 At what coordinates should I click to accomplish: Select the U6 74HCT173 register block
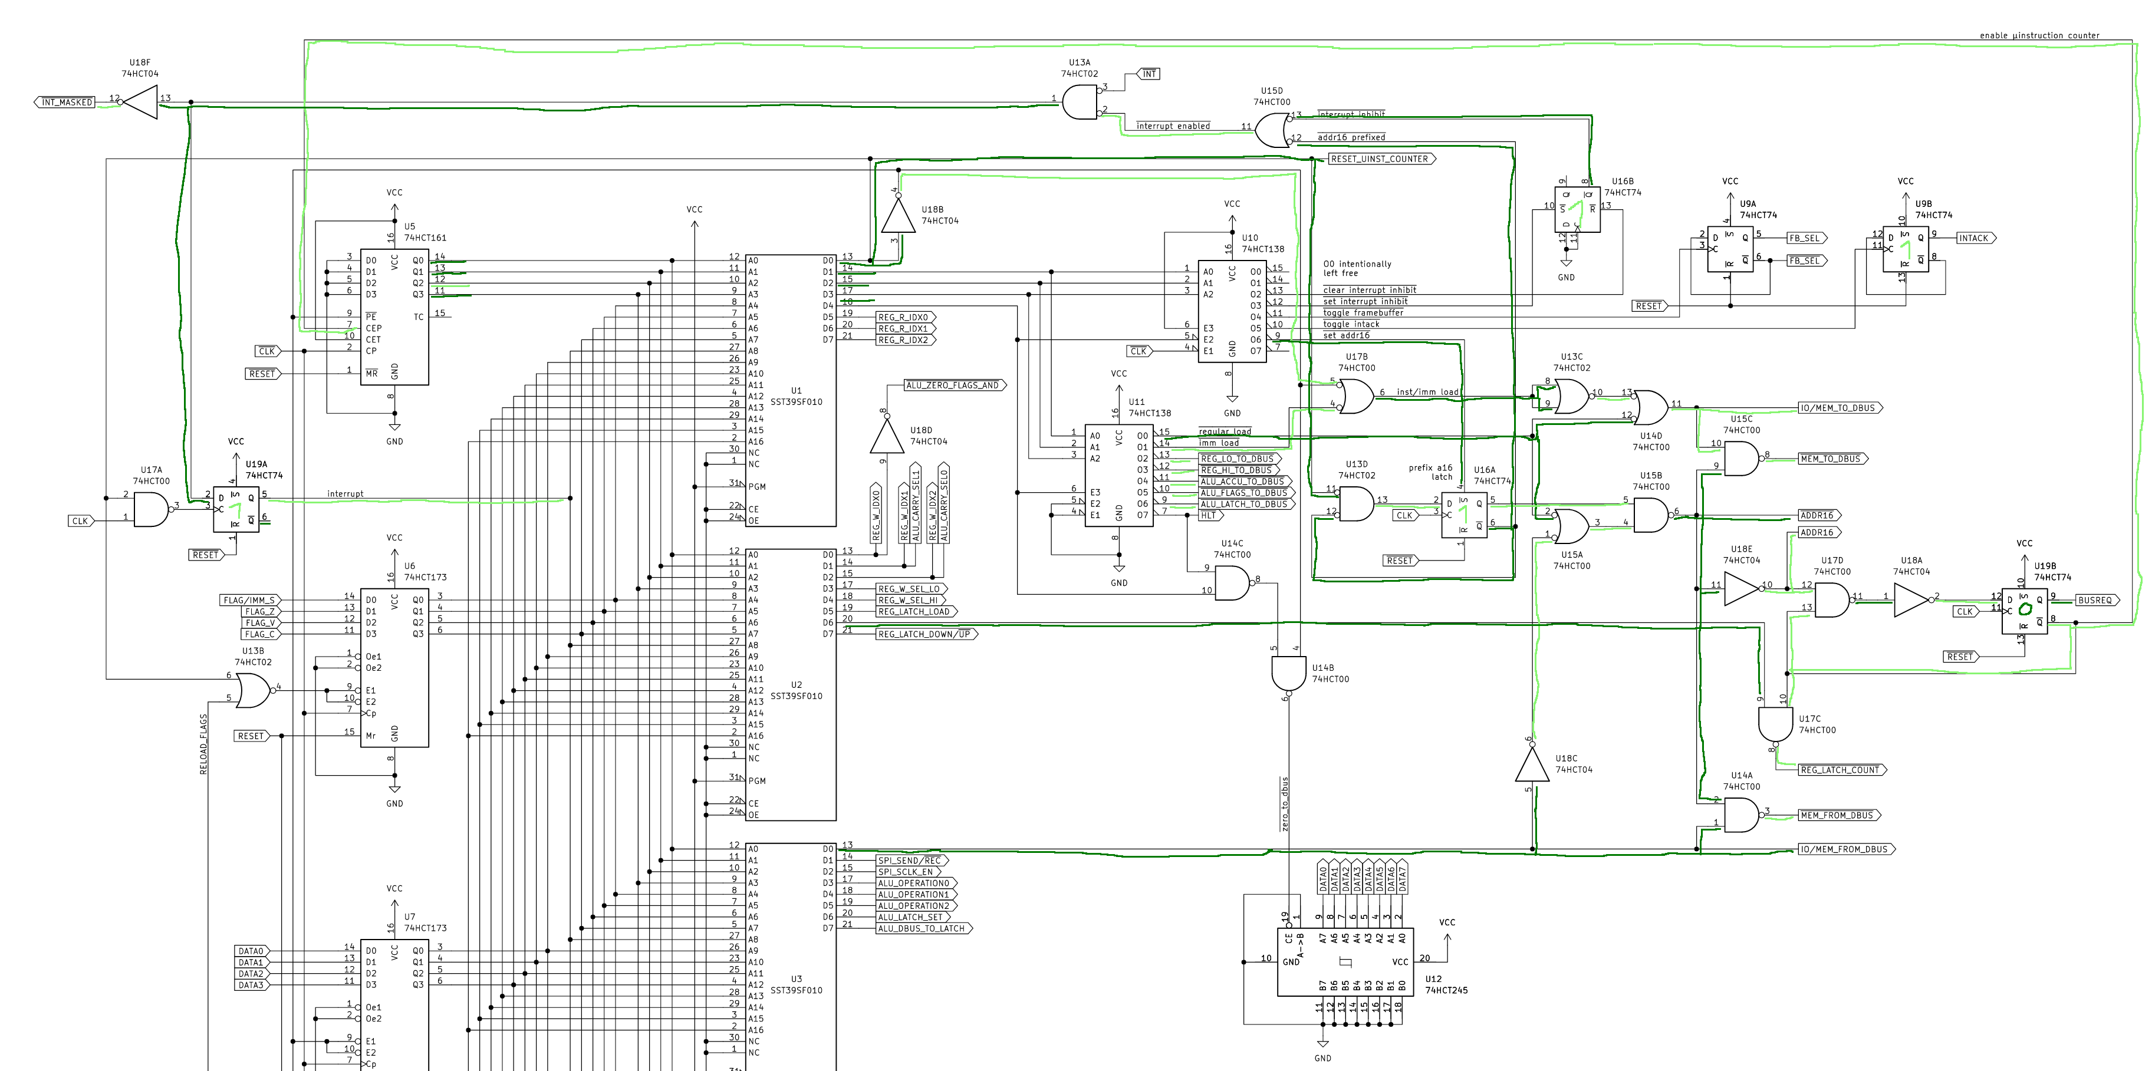pos(394,667)
